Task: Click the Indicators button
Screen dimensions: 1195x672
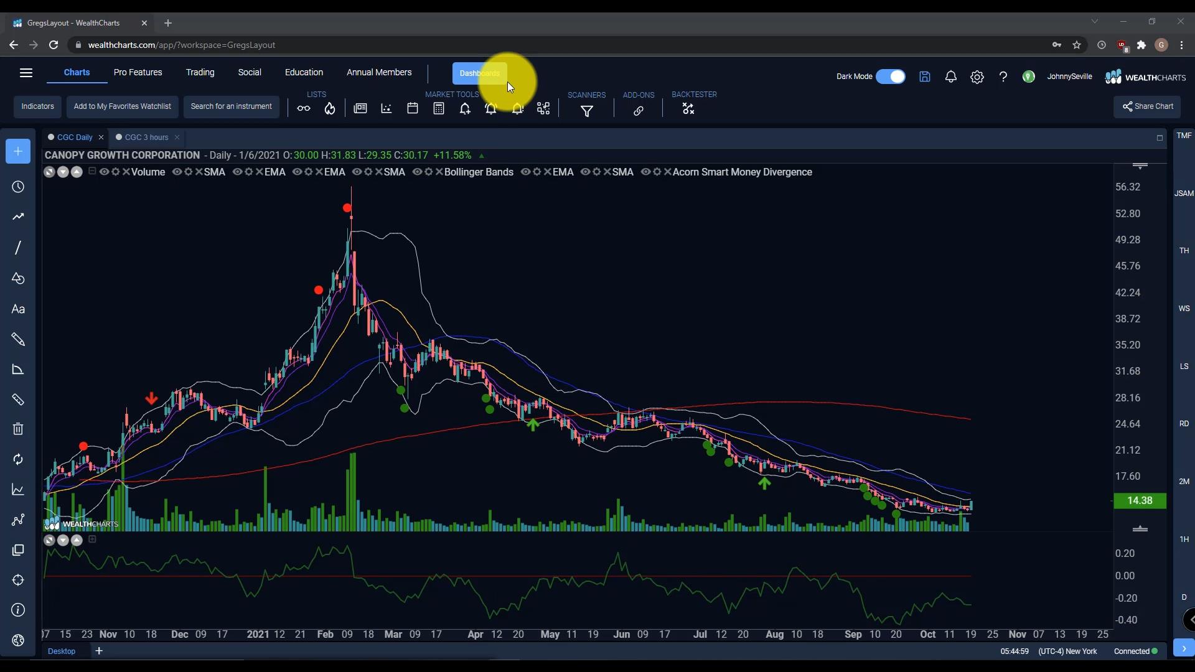Action: pos(38,106)
